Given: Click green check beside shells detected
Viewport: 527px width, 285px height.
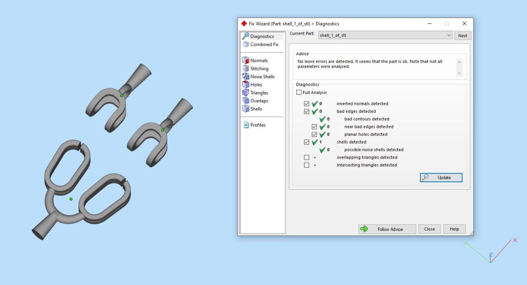Looking at the screenshot, I should coord(314,142).
